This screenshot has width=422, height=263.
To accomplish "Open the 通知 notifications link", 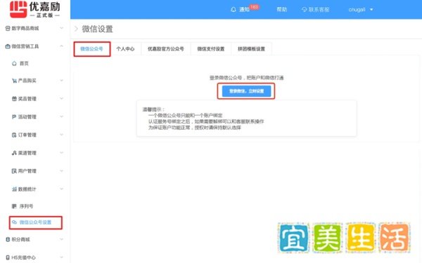I will pyautogui.click(x=244, y=10).
